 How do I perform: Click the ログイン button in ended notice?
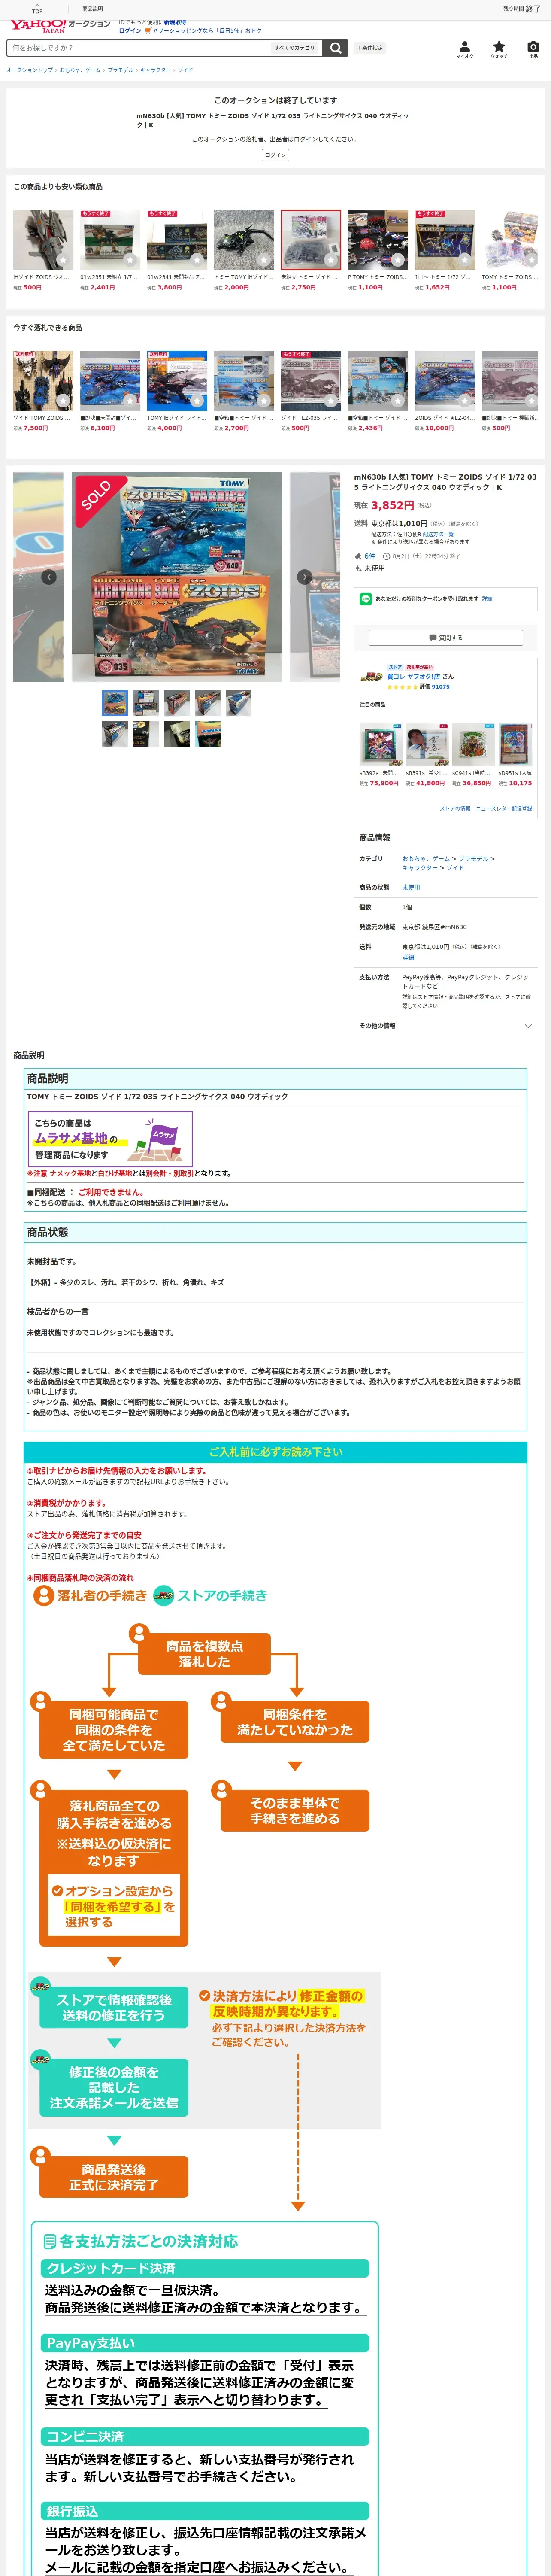pyautogui.click(x=275, y=155)
